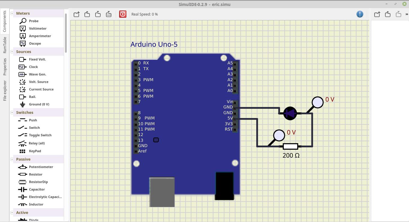Click the Arduino RST pin
The height and width of the screenshot is (222, 409).
[x=235, y=129]
